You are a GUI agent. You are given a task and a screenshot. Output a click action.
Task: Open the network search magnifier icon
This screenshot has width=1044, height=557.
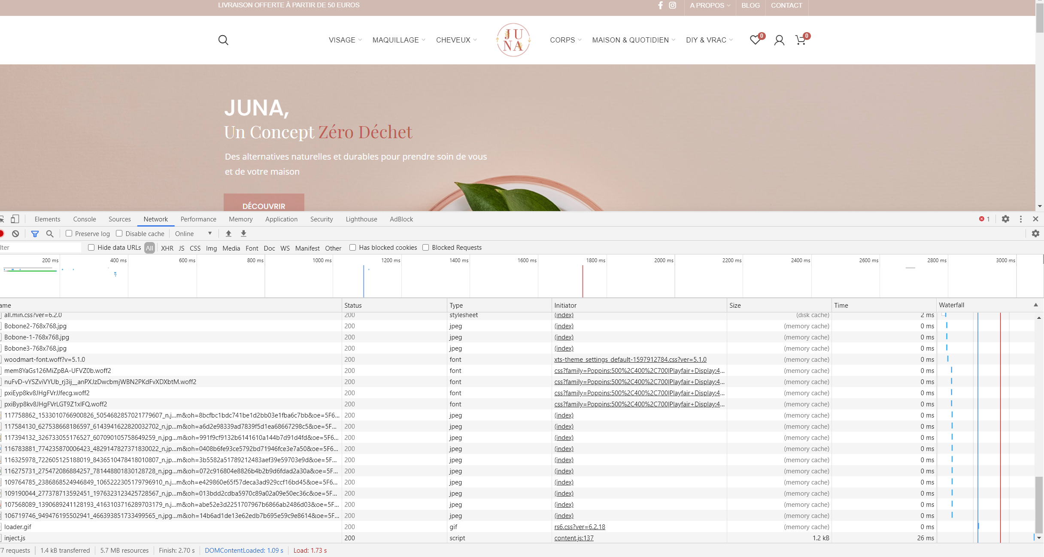pos(50,234)
